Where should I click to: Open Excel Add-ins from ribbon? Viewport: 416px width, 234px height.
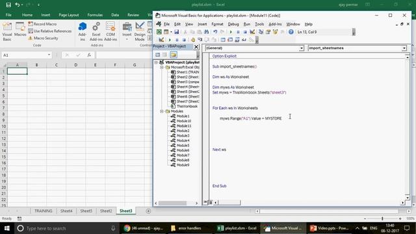tap(96, 32)
